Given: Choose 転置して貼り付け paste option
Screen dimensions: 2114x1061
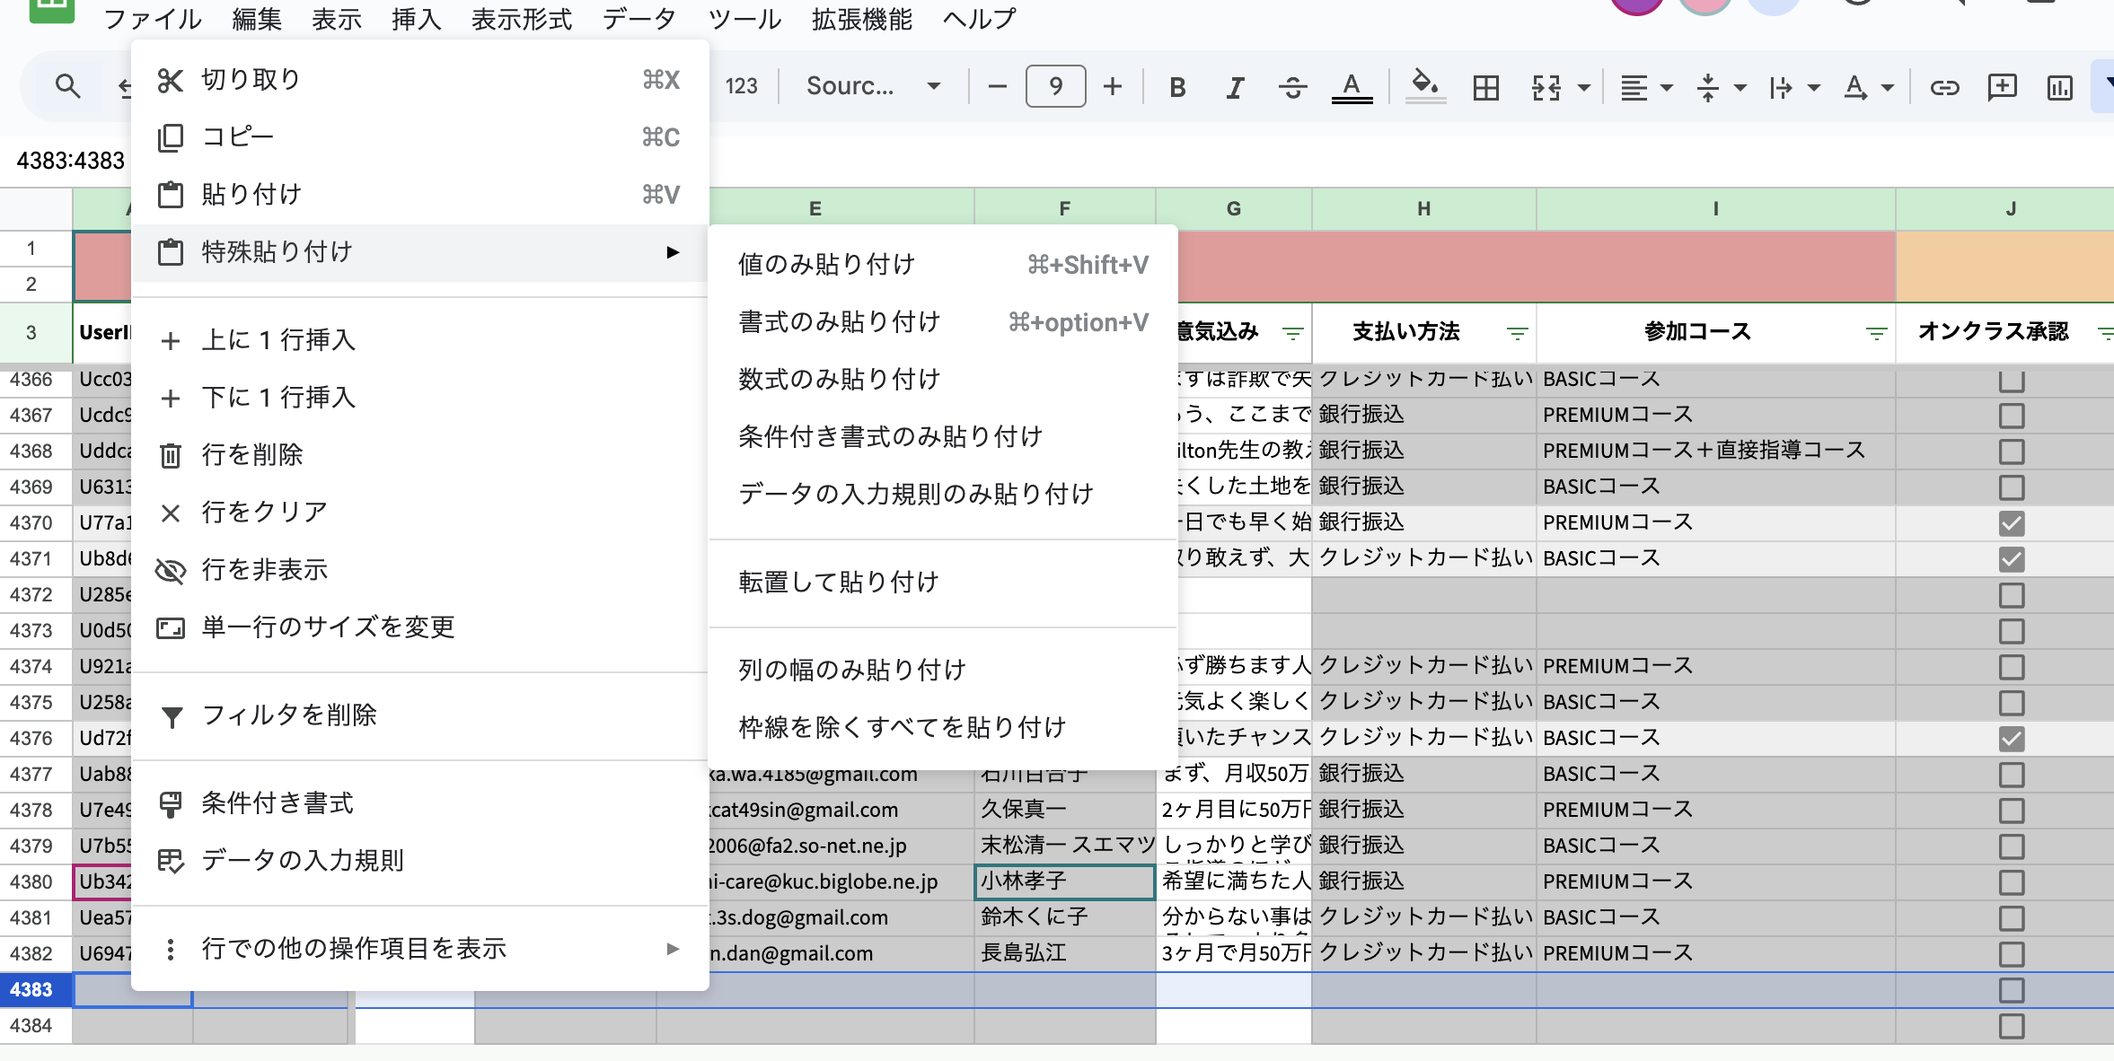Looking at the screenshot, I should 837,582.
